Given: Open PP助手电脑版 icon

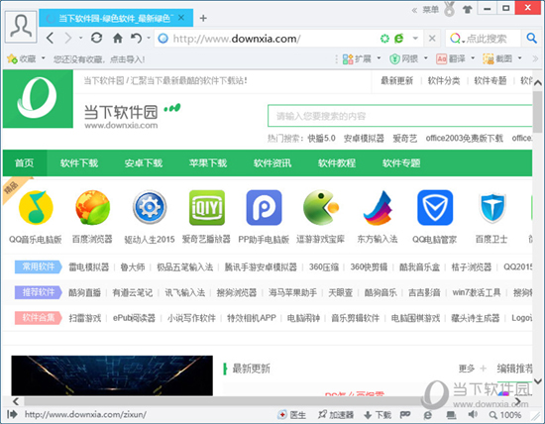Looking at the screenshot, I should [264, 207].
